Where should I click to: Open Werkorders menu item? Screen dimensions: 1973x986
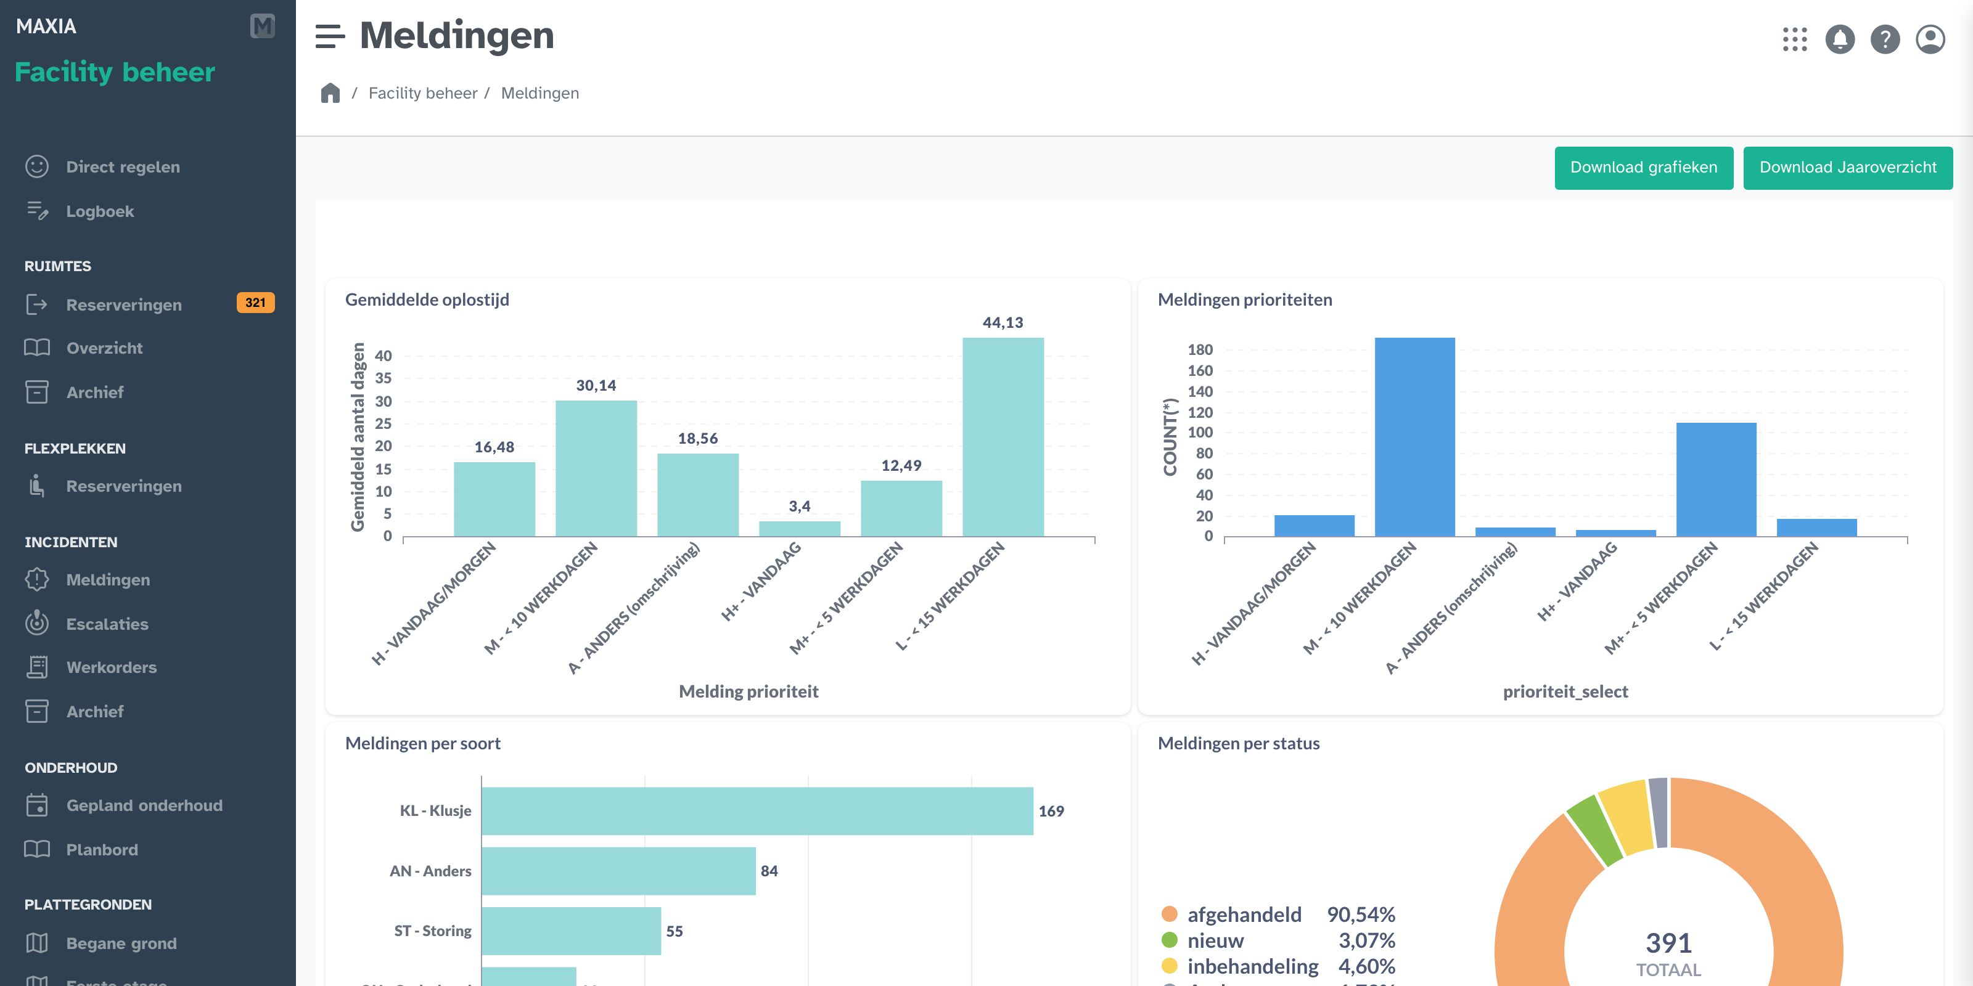112,667
